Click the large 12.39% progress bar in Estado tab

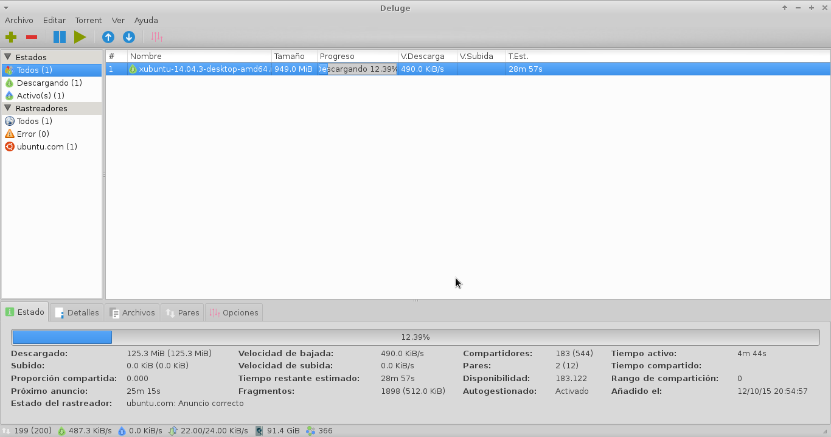415,337
